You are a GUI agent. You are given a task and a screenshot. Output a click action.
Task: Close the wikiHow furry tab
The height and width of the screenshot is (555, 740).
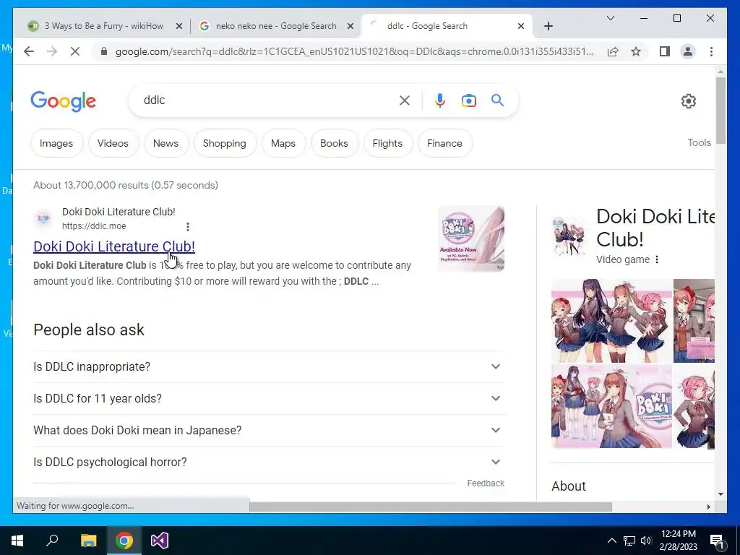pyautogui.click(x=179, y=26)
